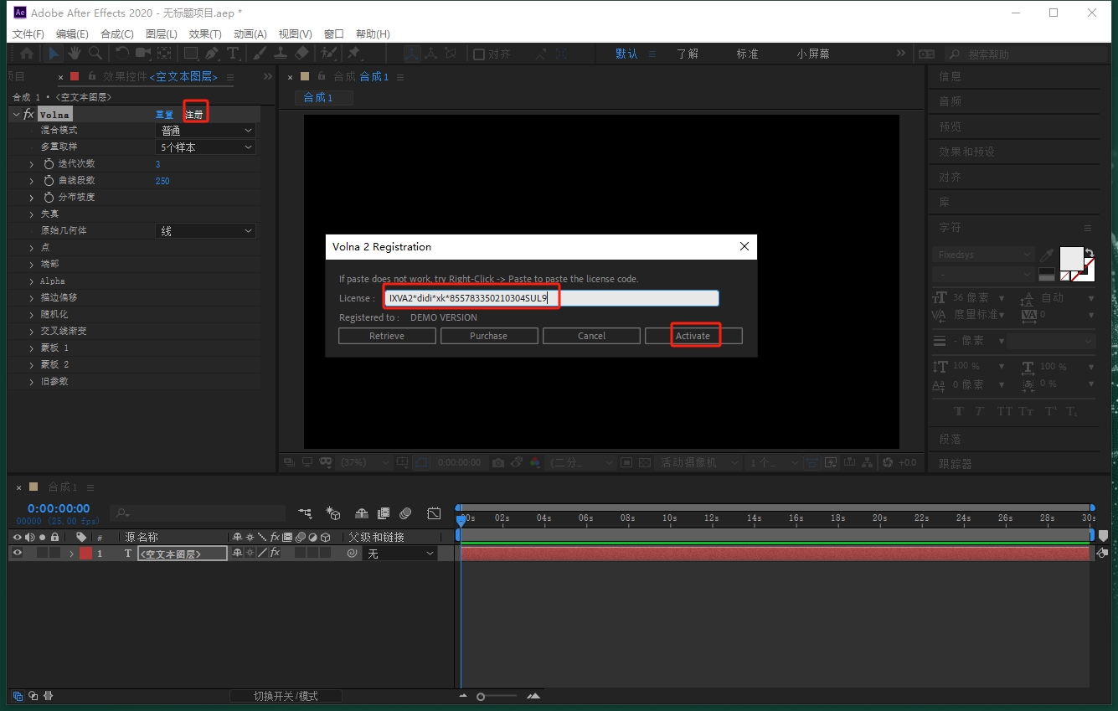The image size is (1118, 711).
Task: Toggle transparency grid in viewer
Action: 646,462
